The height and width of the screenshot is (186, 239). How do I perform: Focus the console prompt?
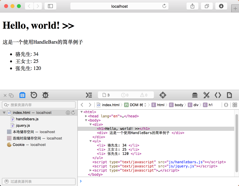pos(158,182)
